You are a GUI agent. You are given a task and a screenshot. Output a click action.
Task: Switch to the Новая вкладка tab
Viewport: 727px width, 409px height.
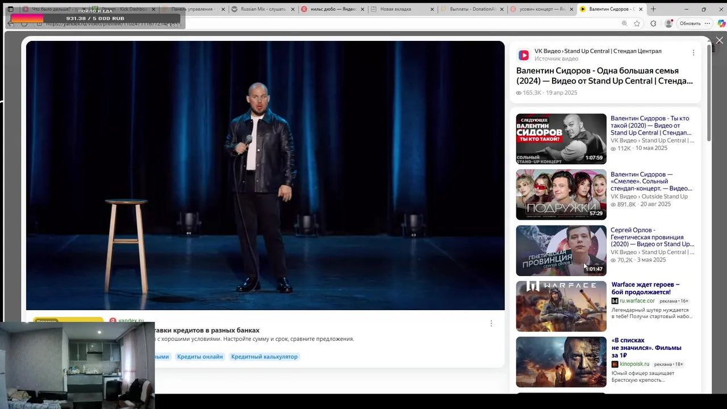pos(402,9)
